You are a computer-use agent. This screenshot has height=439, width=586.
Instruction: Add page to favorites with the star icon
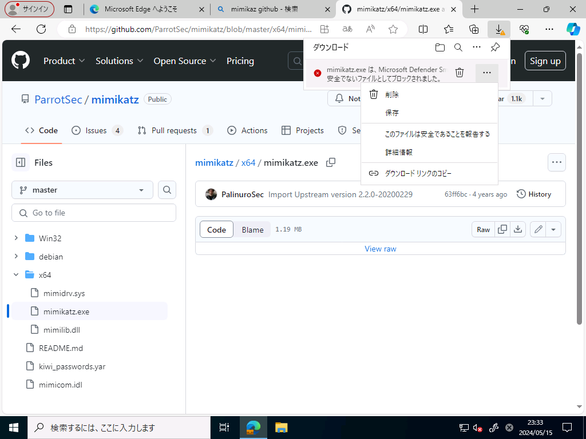393,29
